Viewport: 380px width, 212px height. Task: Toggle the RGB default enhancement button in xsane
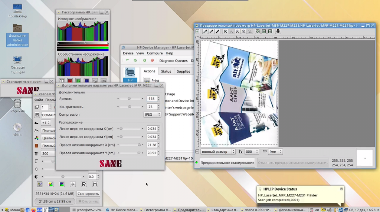click(x=39, y=185)
